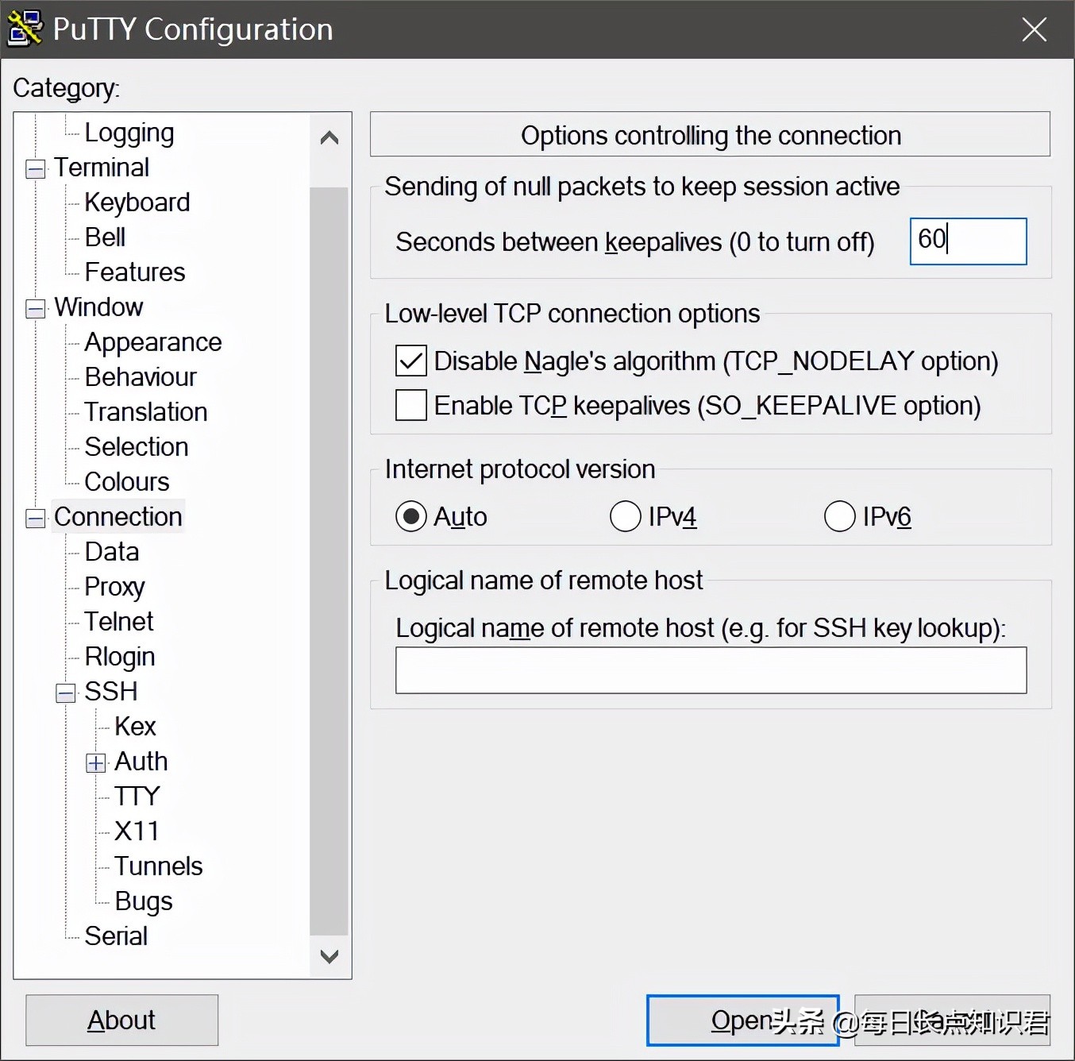Viewport: 1075px width, 1061px height.
Task: Open the Keyboard settings category
Action: [137, 203]
